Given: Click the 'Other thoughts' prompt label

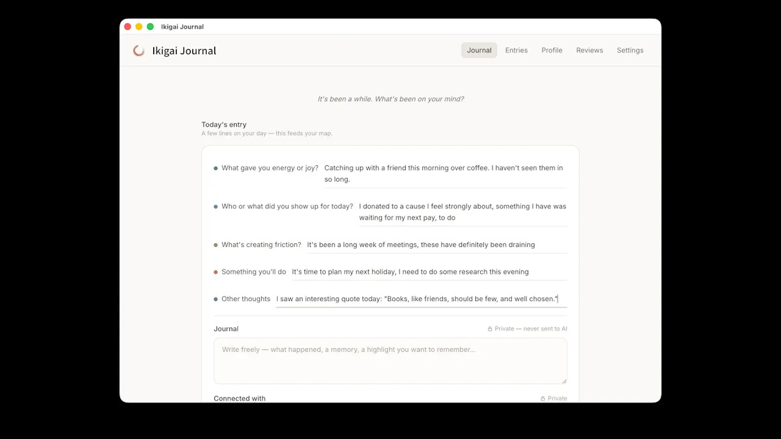Looking at the screenshot, I should [246, 299].
